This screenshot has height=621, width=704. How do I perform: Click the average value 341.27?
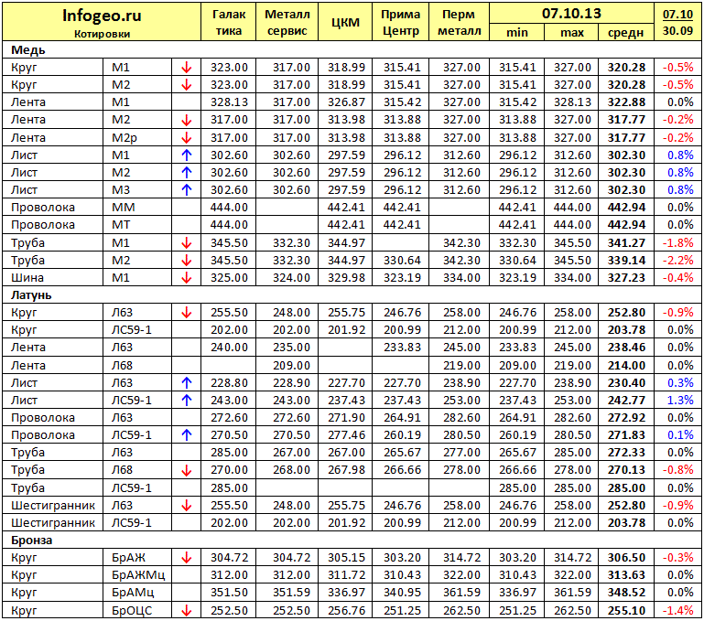[626, 243]
